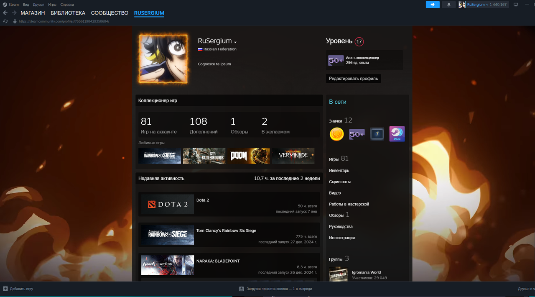This screenshot has height=297, width=535.
Task: Open the Steam announcements megaphone button
Action: point(433,5)
